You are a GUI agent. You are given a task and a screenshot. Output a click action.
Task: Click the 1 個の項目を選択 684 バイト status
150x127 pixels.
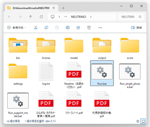click(x=40, y=121)
